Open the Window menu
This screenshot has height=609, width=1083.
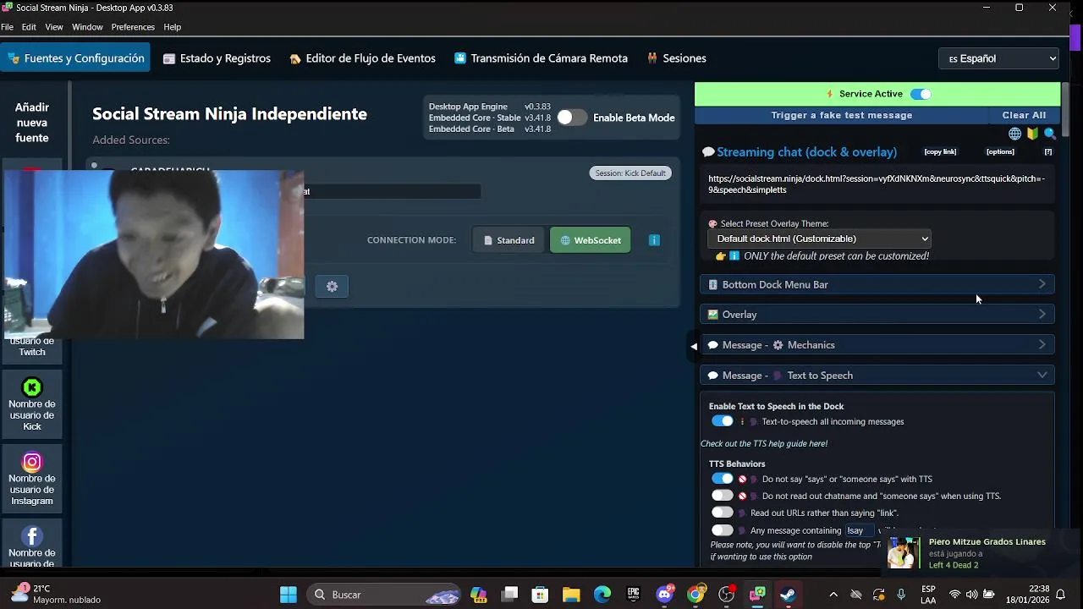[87, 27]
